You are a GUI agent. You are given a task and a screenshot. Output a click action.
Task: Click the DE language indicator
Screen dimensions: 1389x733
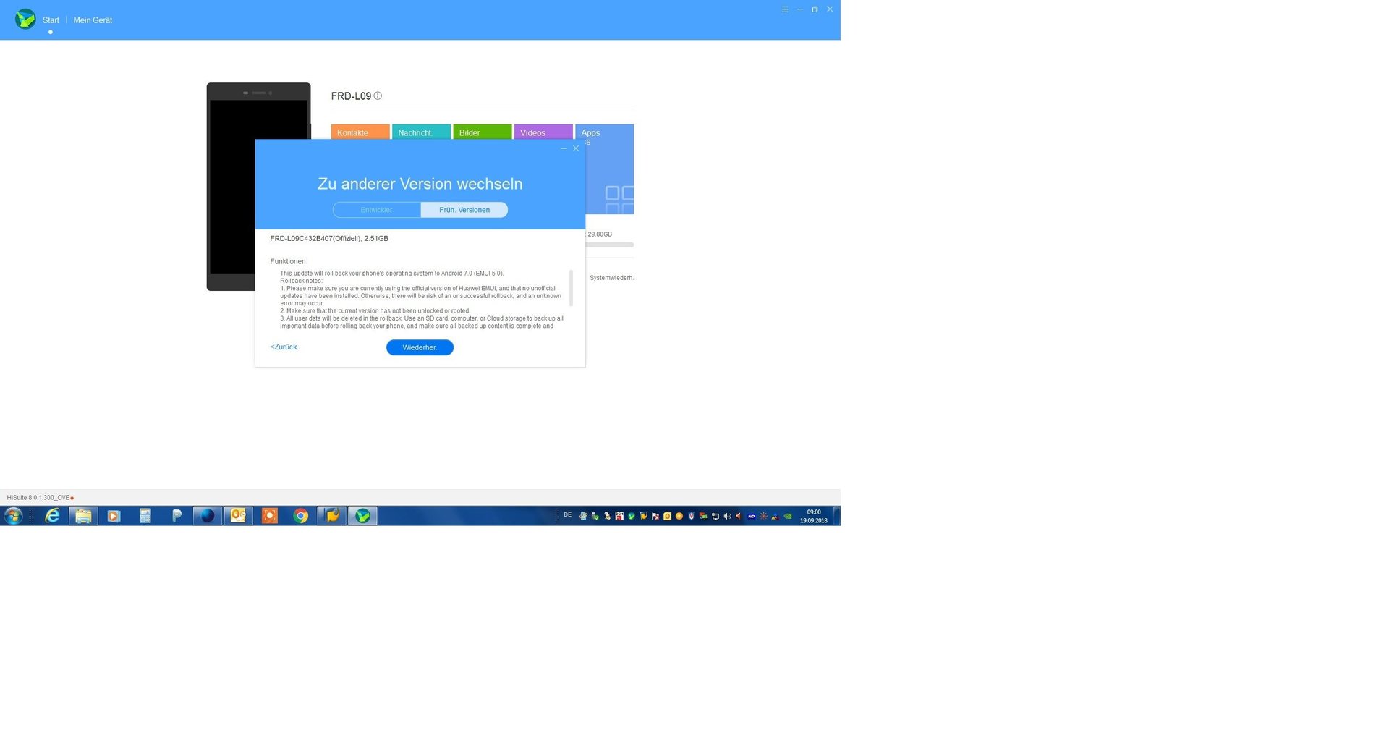(567, 515)
